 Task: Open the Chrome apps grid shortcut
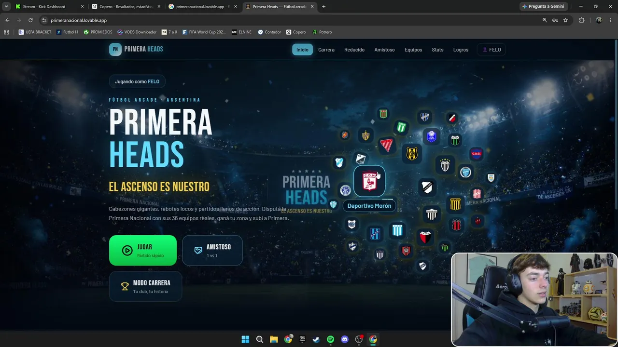pyautogui.click(x=6, y=32)
